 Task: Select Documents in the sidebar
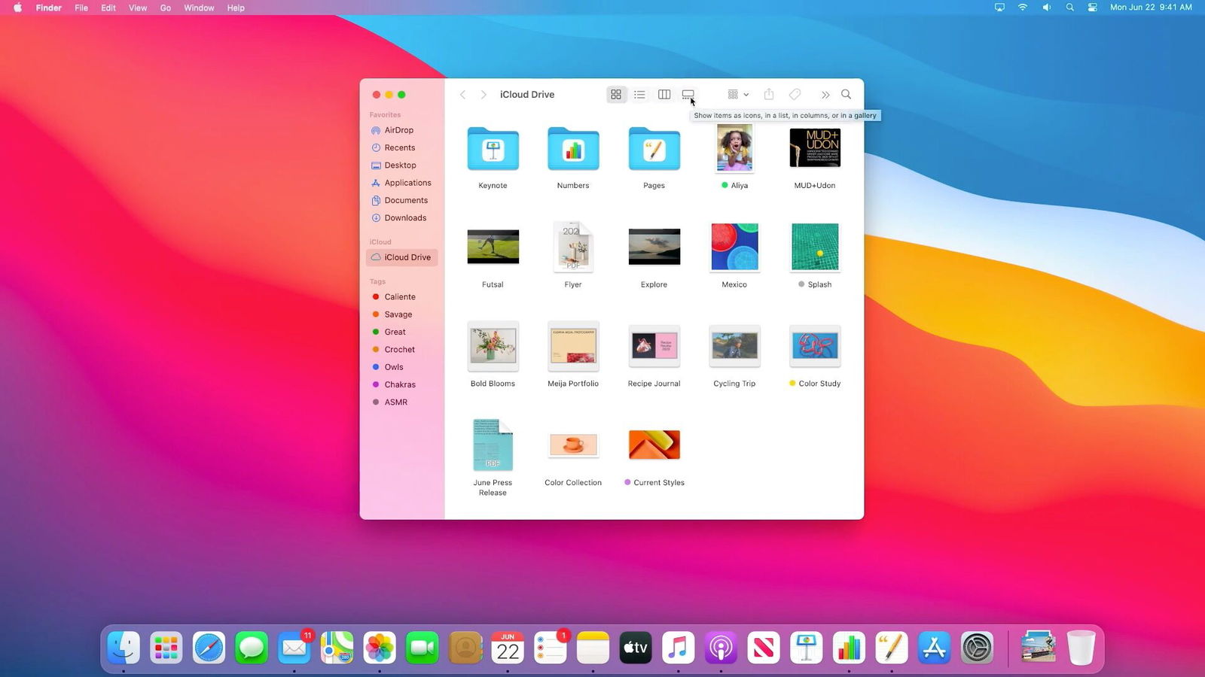point(406,200)
